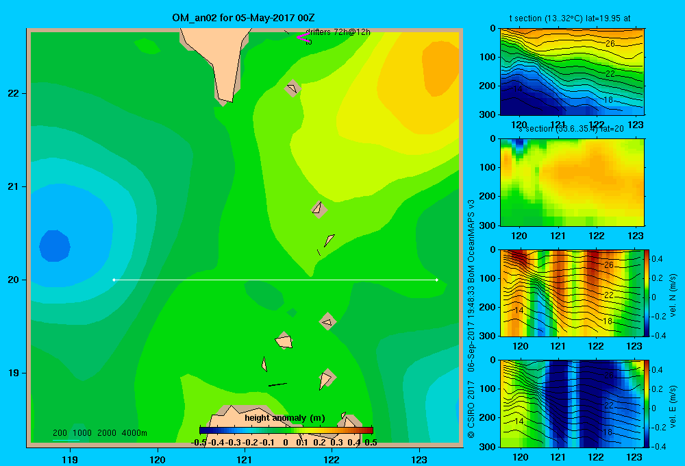Image resolution: width=685 pixels, height=466 pixels.
Task: Click the 'height anomaly (m)' label
Action: (285, 418)
